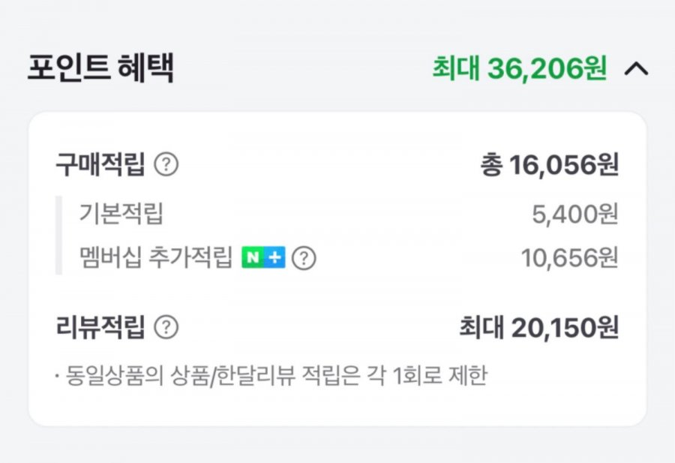Click help icon beside 멤버십 추가적립
The width and height of the screenshot is (675, 463).
click(x=304, y=258)
